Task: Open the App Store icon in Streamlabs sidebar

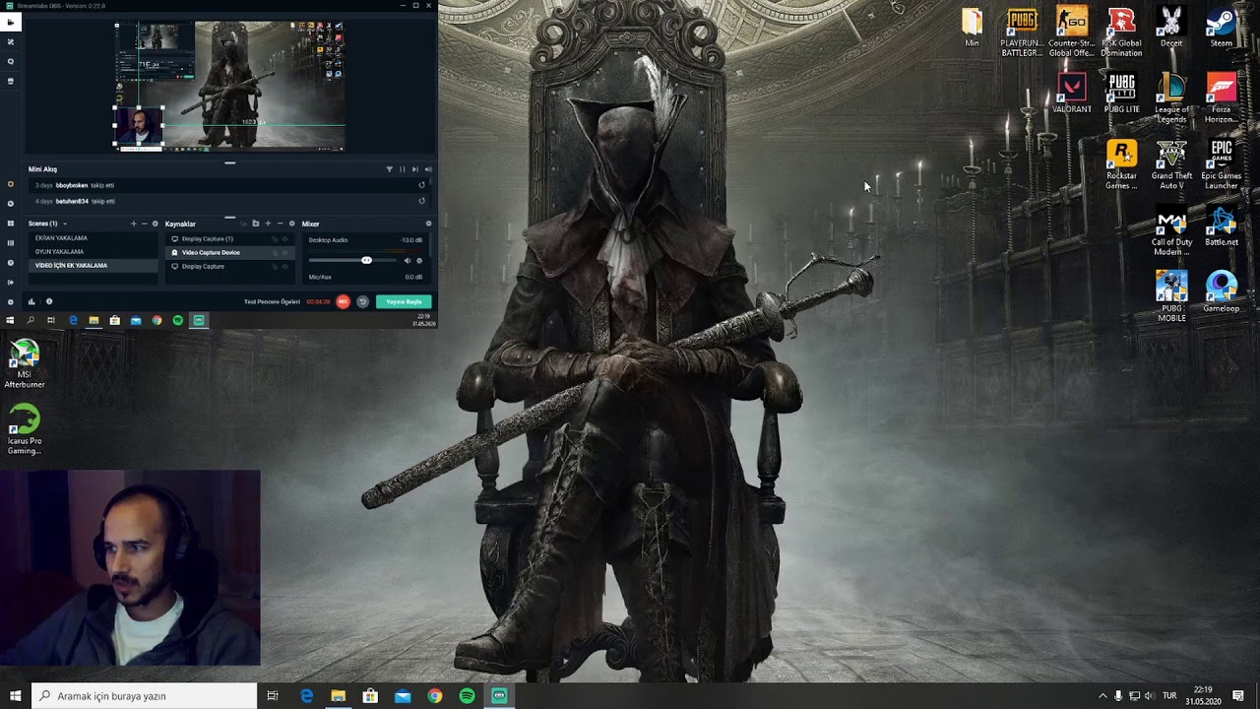Action: click(x=11, y=81)
